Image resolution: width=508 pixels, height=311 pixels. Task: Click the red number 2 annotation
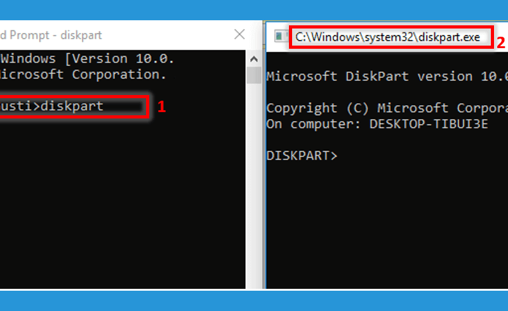[501, 42]
